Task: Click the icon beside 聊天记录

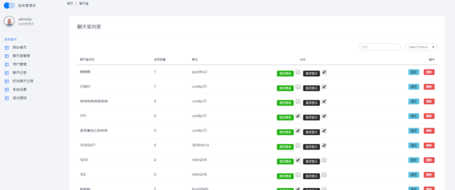Action: pos(7,73)
